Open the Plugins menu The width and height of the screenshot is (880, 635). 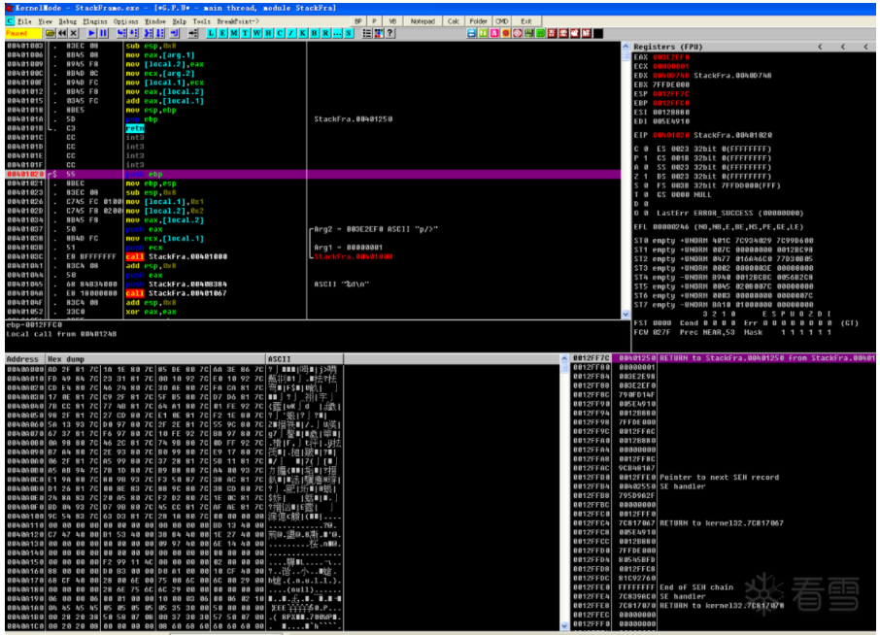(x=95, y=21)
